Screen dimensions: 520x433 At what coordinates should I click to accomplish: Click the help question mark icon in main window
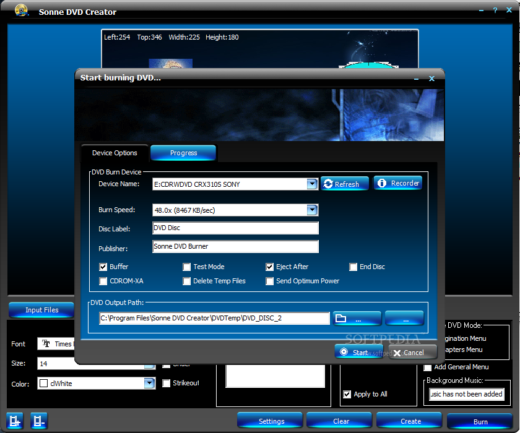(x=495, y=11)
